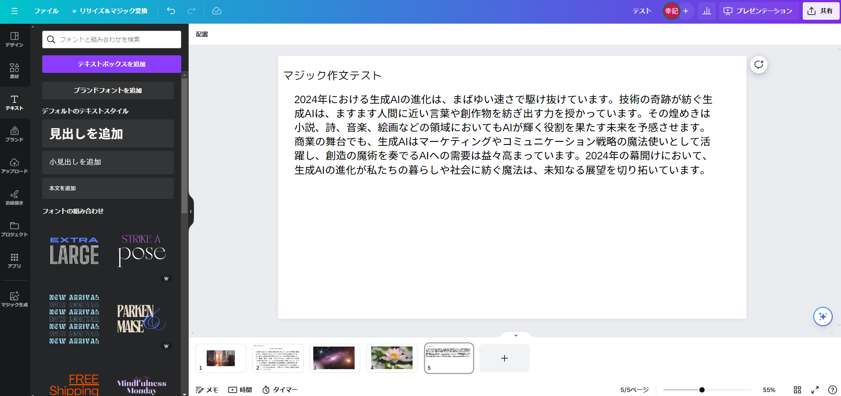This screenshot has width=841, height=396.
Task: Open the 配置 position menu
Action: tap(202, 34)
